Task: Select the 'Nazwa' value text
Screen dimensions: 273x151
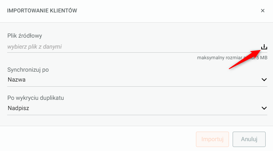Action: [17, 80]
